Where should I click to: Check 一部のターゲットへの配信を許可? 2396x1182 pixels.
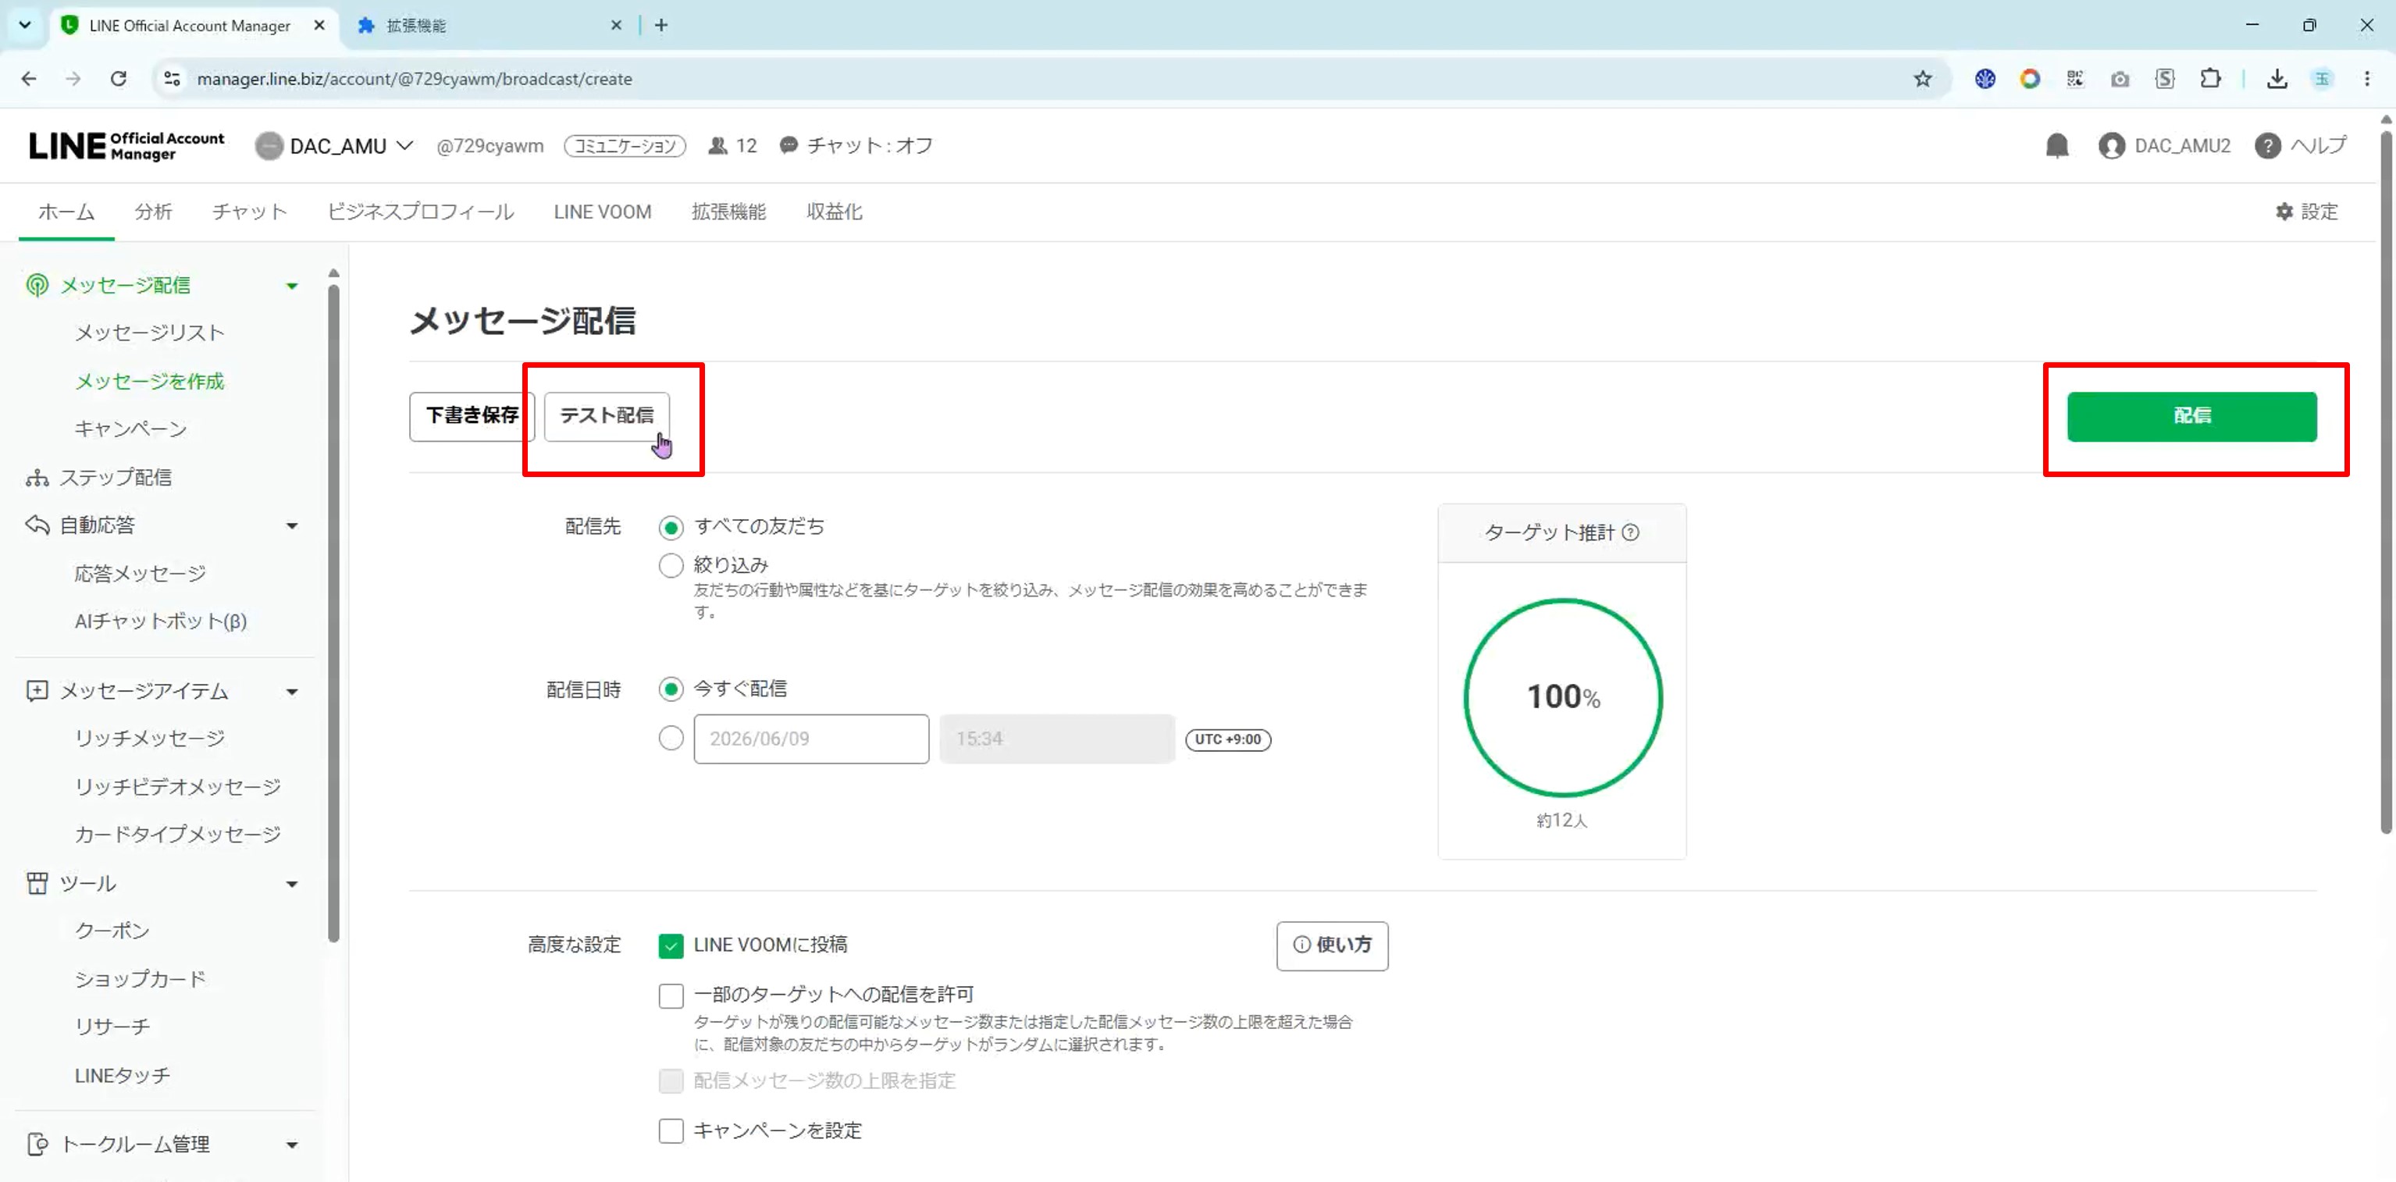click(x=671, y=997)
